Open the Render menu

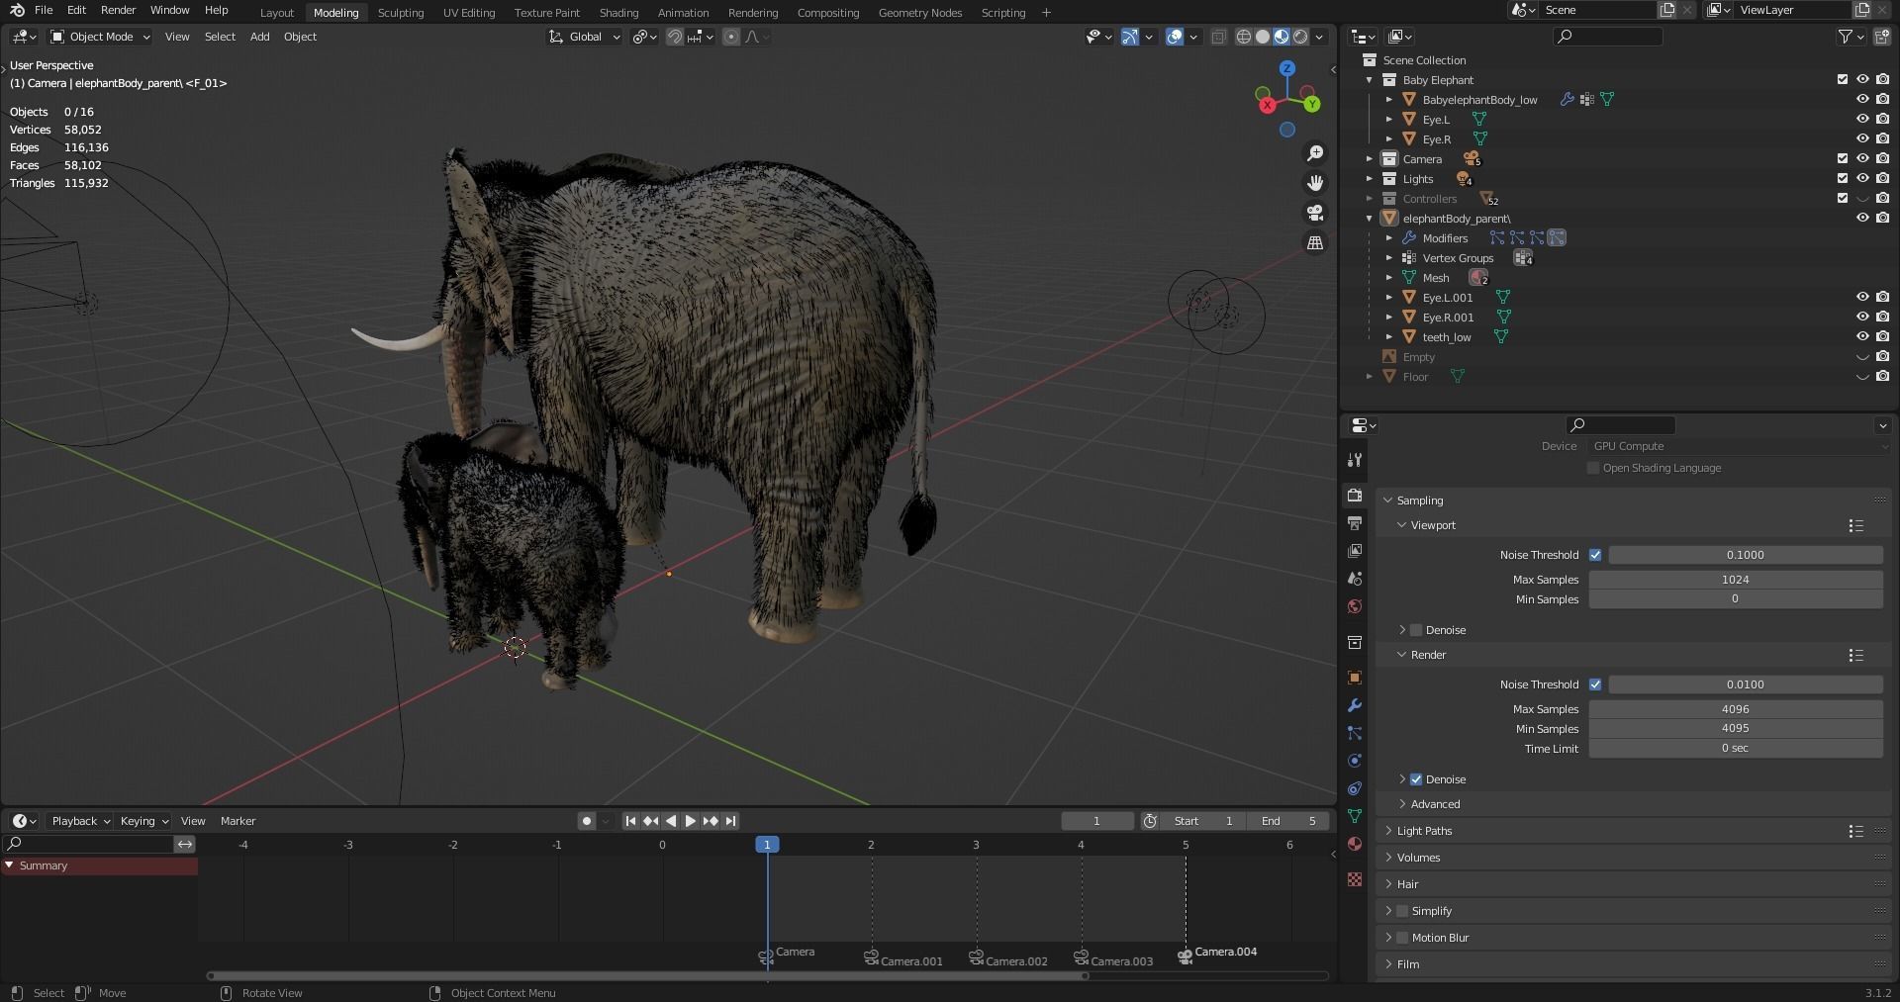[118, 10]
